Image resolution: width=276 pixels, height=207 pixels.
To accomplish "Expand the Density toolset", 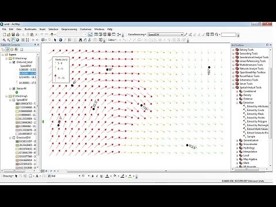I will pos(237,95).
